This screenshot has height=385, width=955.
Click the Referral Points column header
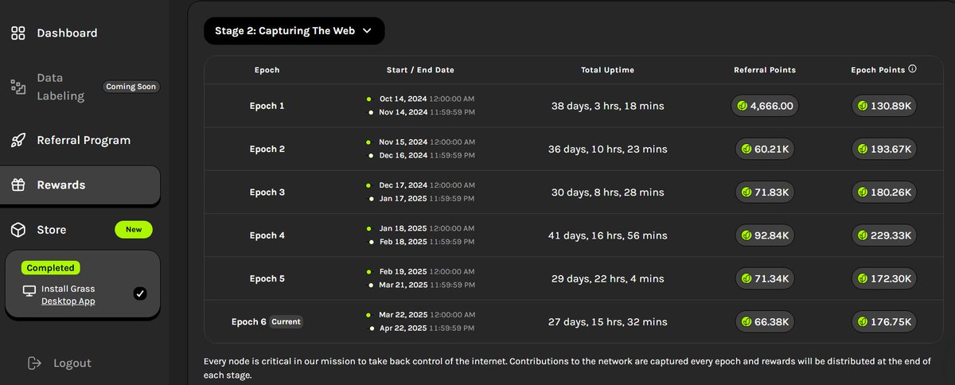click(765, 70)
